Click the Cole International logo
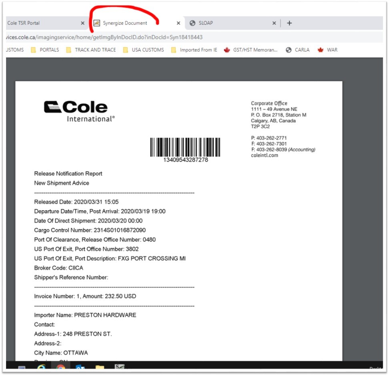 [x=79, y=111]
